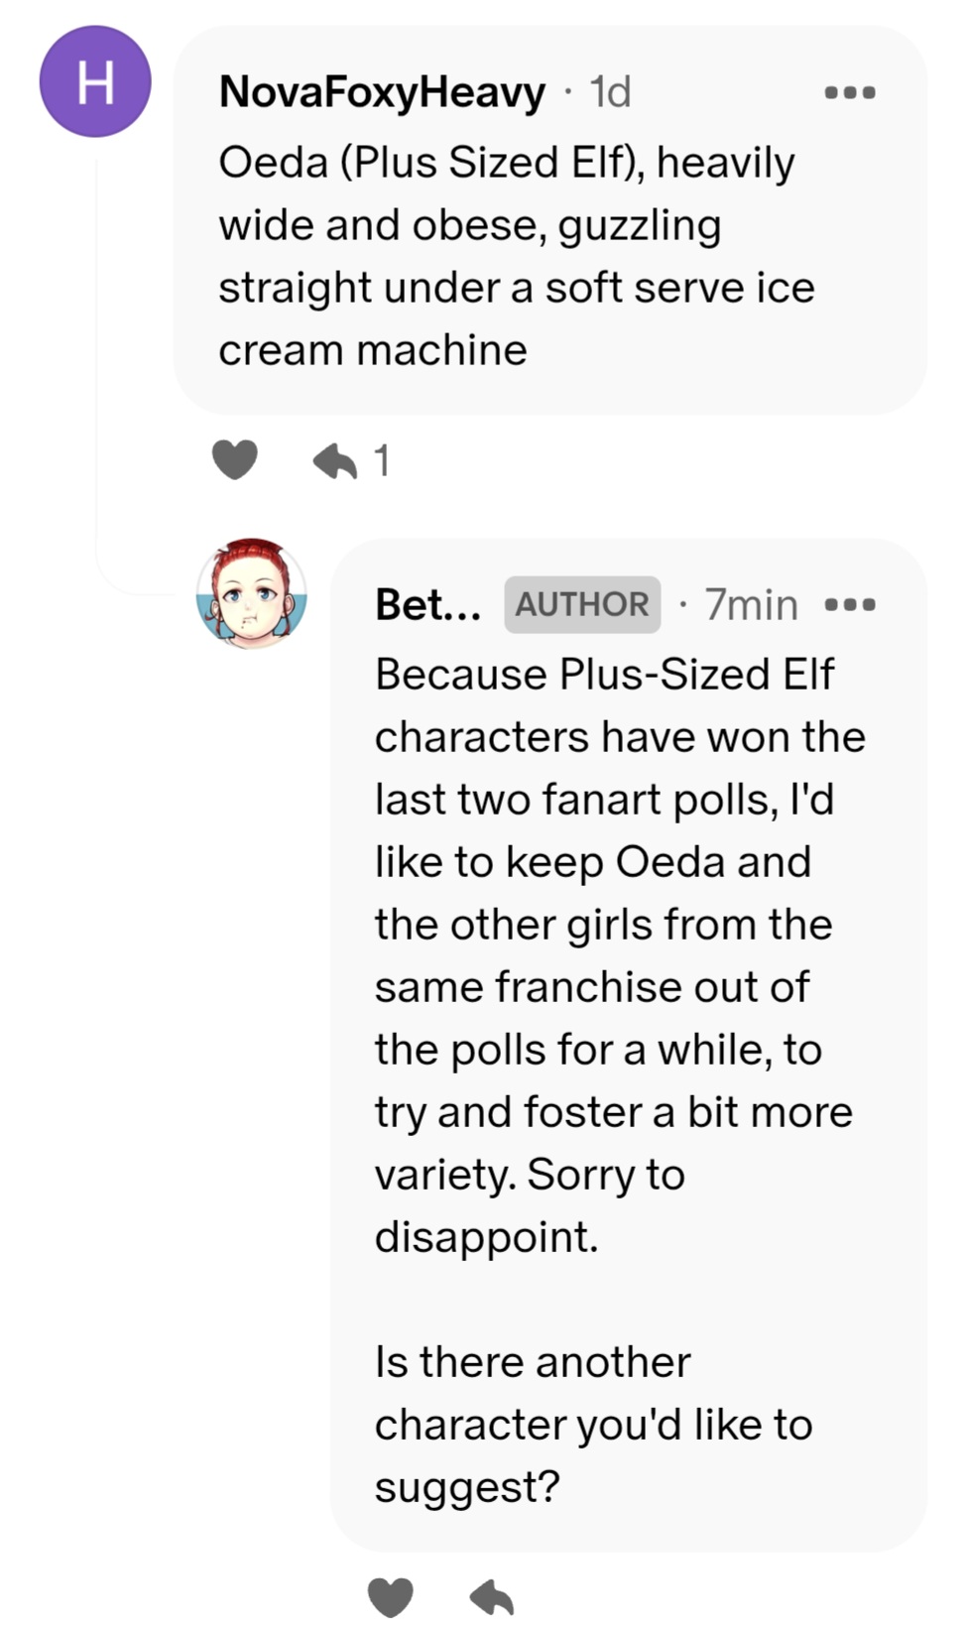Click the 'variety. Sorry to' text line
This screenshot has width=968, height=1636.
coord(530,1175)
